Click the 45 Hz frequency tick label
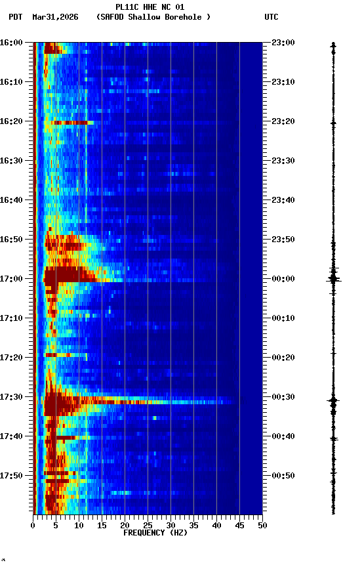This screenshot has width=362, height=567. point(239,526)
